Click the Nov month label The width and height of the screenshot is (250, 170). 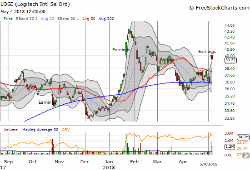tap(59, 162)
